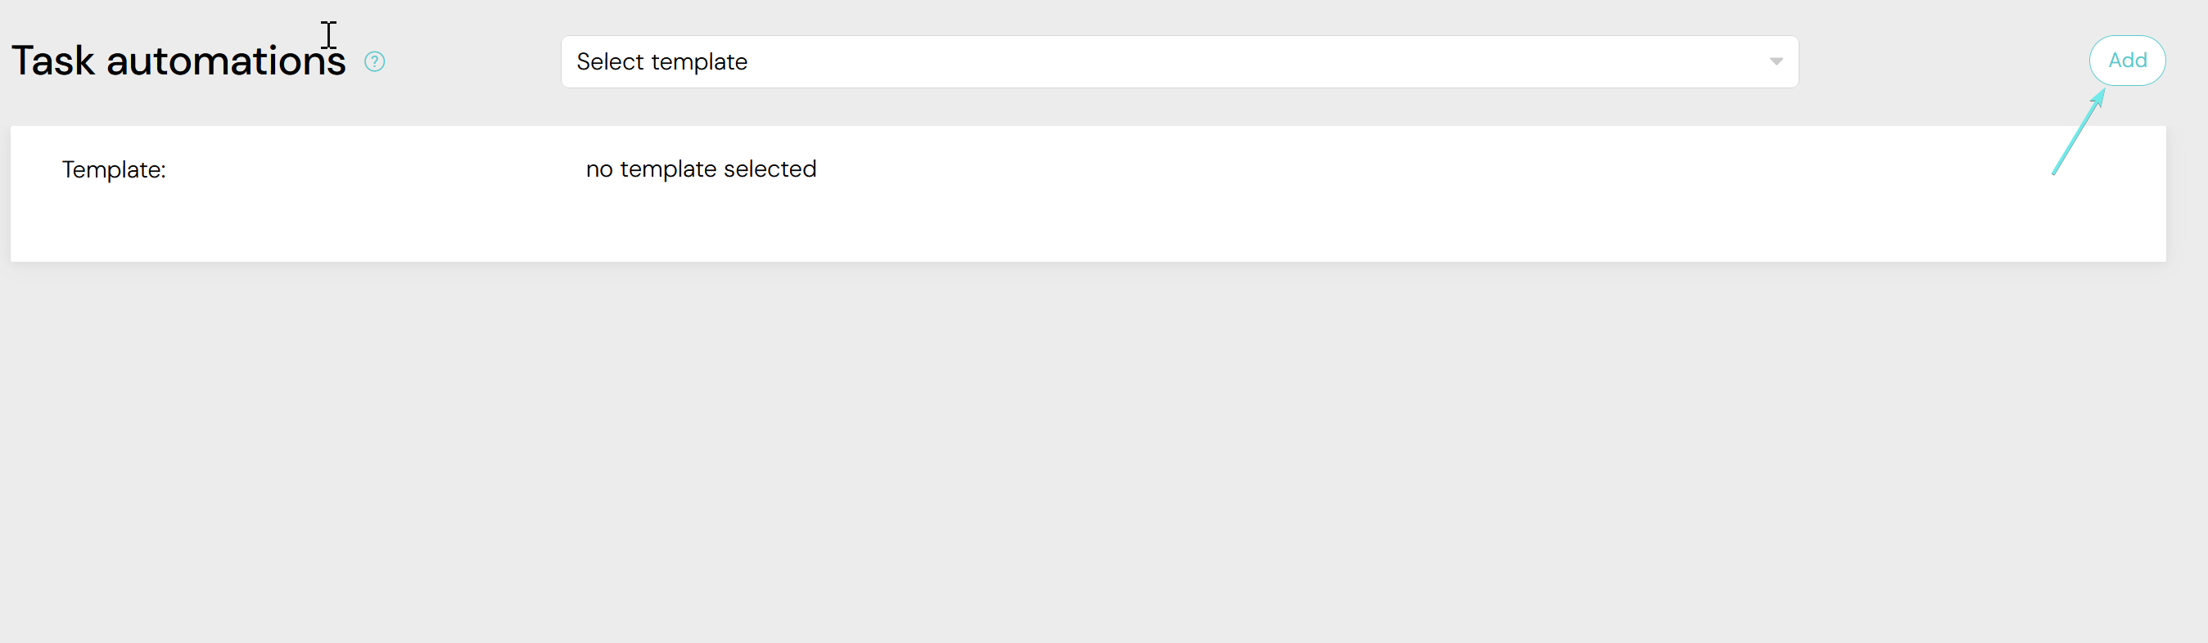Click the "Select template" placeholder text
The width and height of the screenshot is (2208, 643).
point(661,61)
